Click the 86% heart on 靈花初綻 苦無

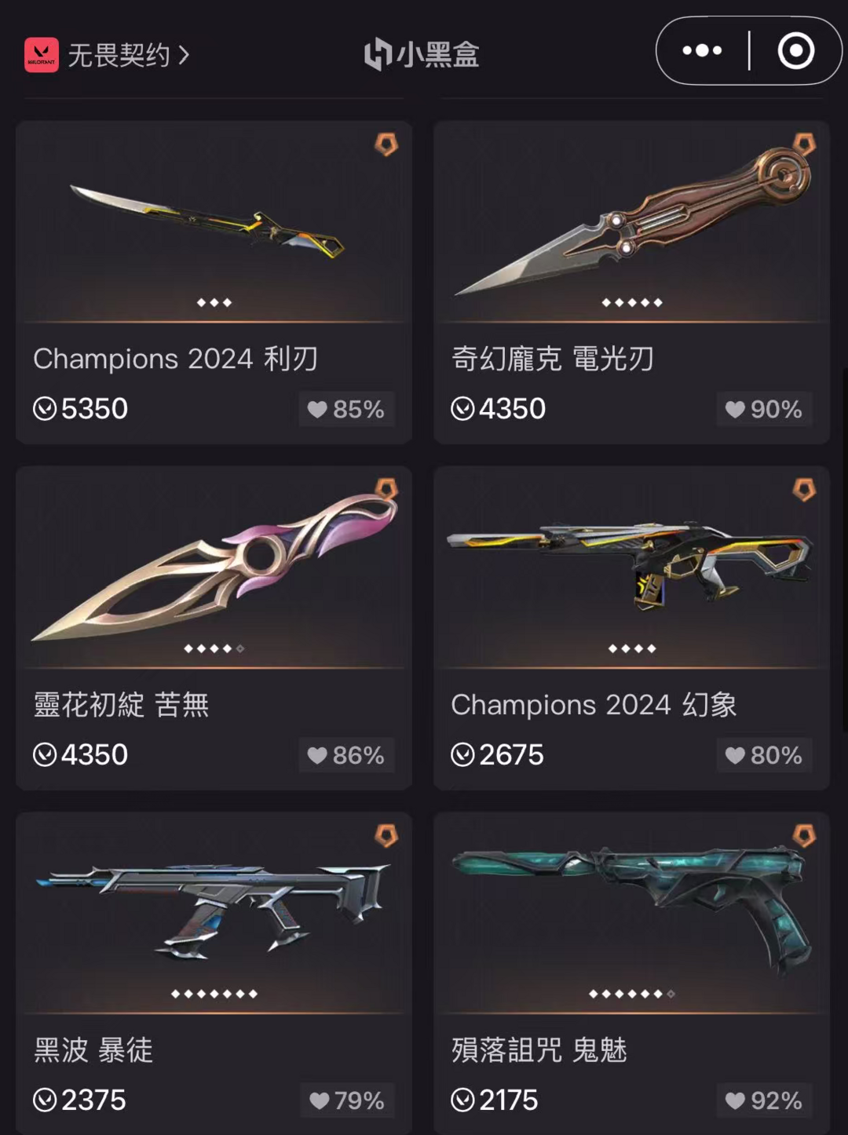pyautogui.click(x=346, y=755)
